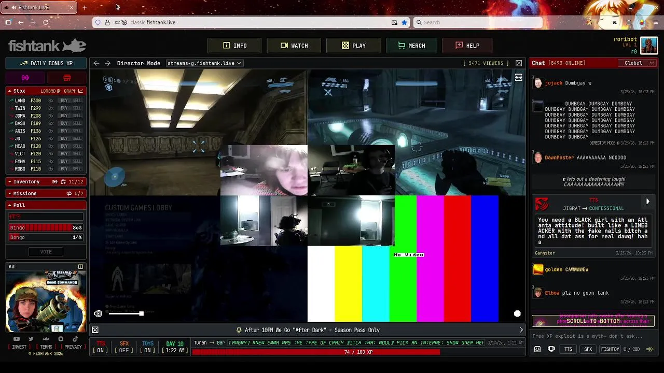
Task: Click the Missions refresh icon
Action: click(68, 193)
